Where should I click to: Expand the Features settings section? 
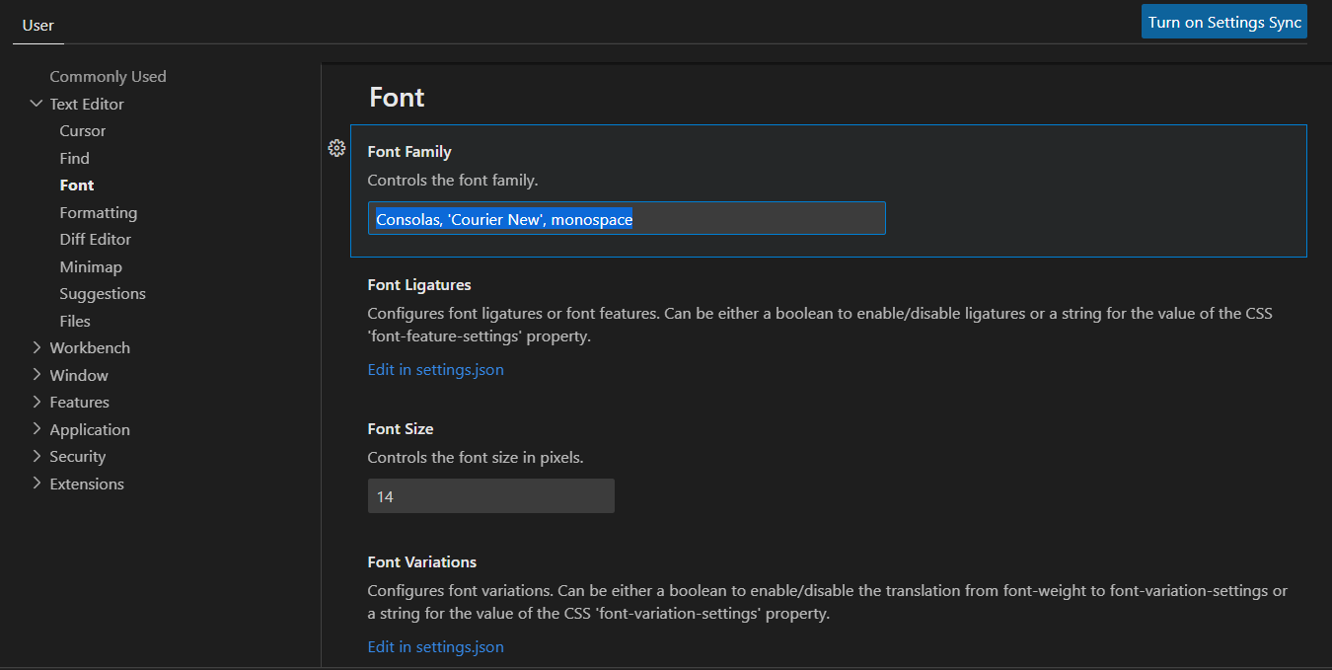[37, 402]
